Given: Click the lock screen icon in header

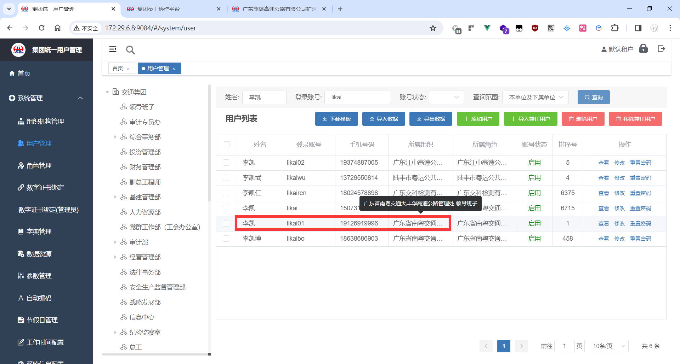Looking at the screenshot, I should (643, 49).
